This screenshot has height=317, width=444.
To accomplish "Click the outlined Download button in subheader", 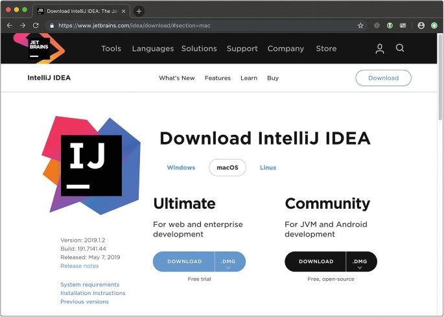I will 384,78.
